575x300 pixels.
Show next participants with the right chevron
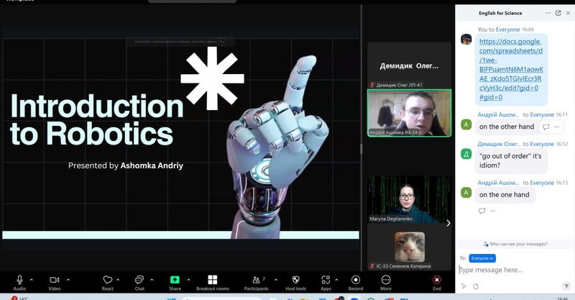448,223
